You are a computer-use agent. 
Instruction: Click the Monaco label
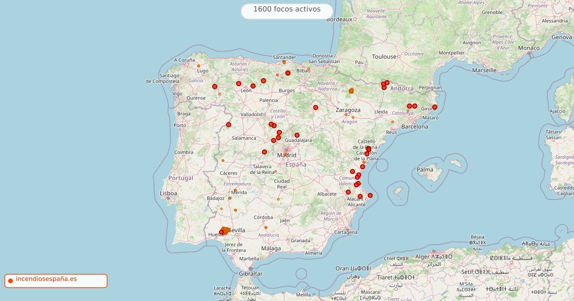pyautogui.click(x=529, y=48)
